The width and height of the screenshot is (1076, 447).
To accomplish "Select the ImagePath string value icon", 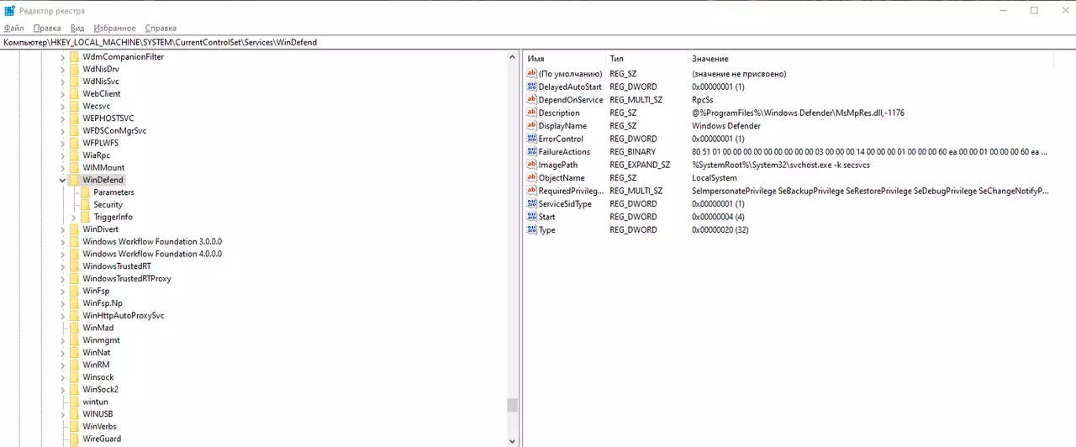I will click(531, 165).
